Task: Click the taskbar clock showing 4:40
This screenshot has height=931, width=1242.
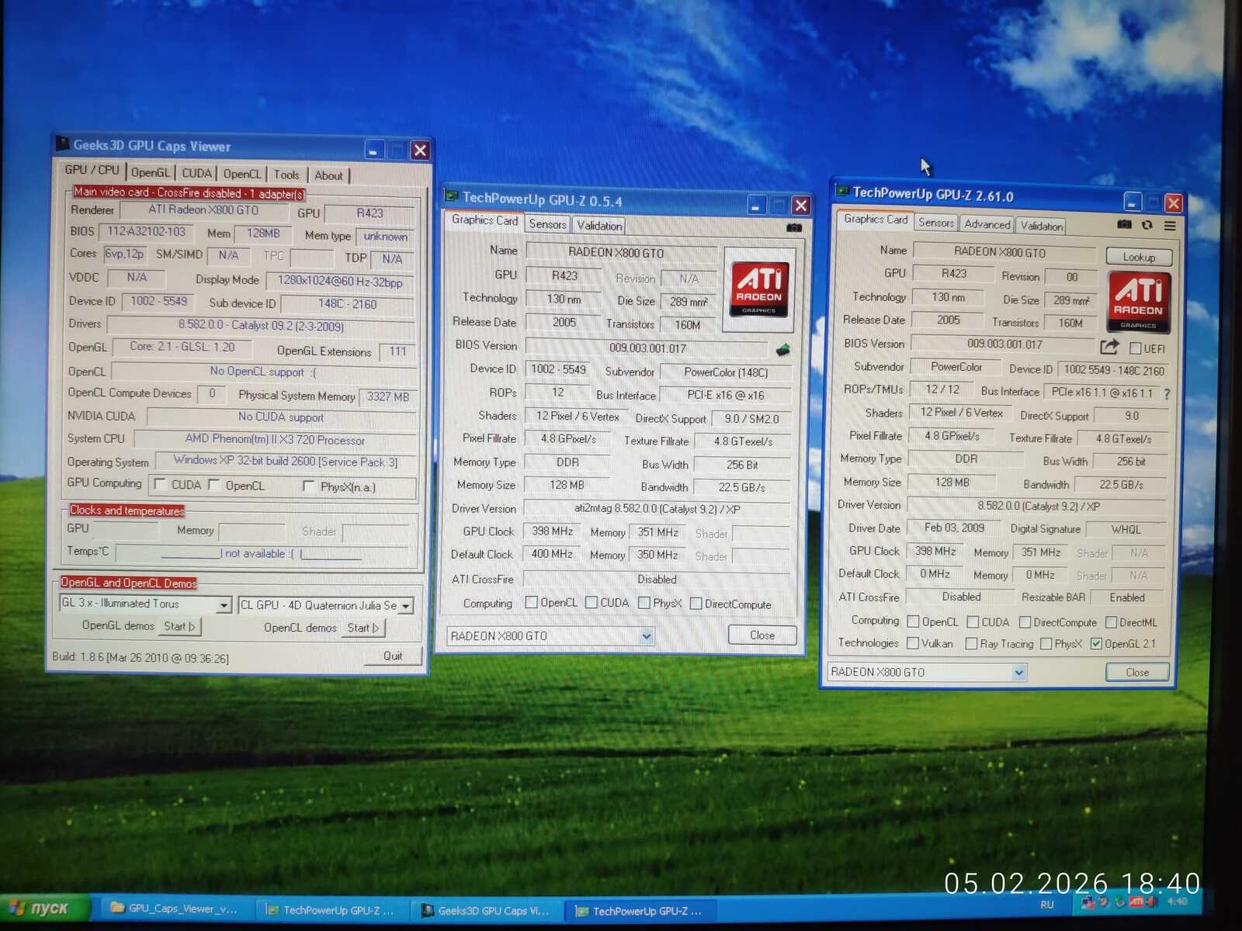Action: pos(1178,902)
